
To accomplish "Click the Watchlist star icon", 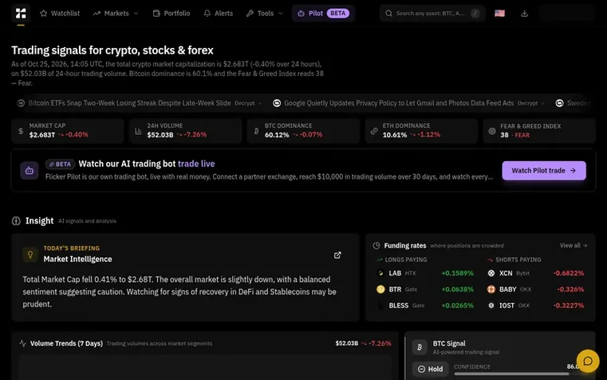I will point(43,14).
